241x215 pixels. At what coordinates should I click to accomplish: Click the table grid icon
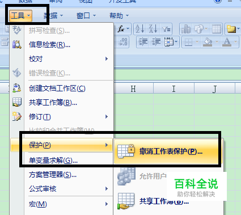[x=217, y=29]
